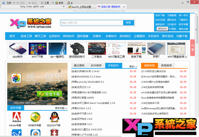Click the site search input box
This screenshot has height=137, width=199.
click(92, 23)
